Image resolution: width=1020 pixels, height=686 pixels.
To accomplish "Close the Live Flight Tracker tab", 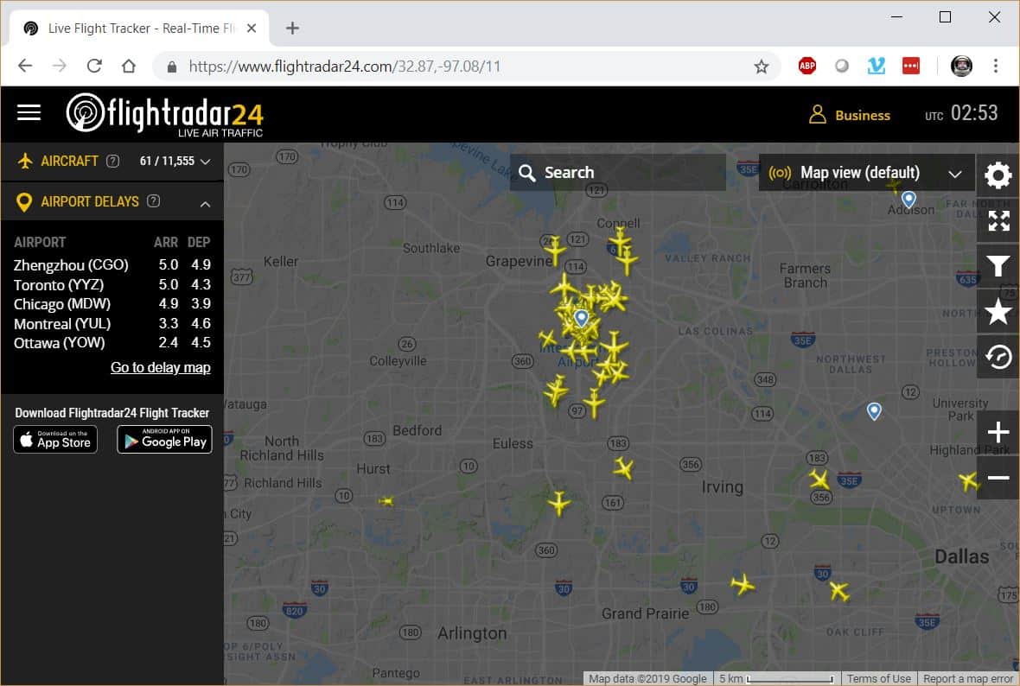I will (252, 28).
